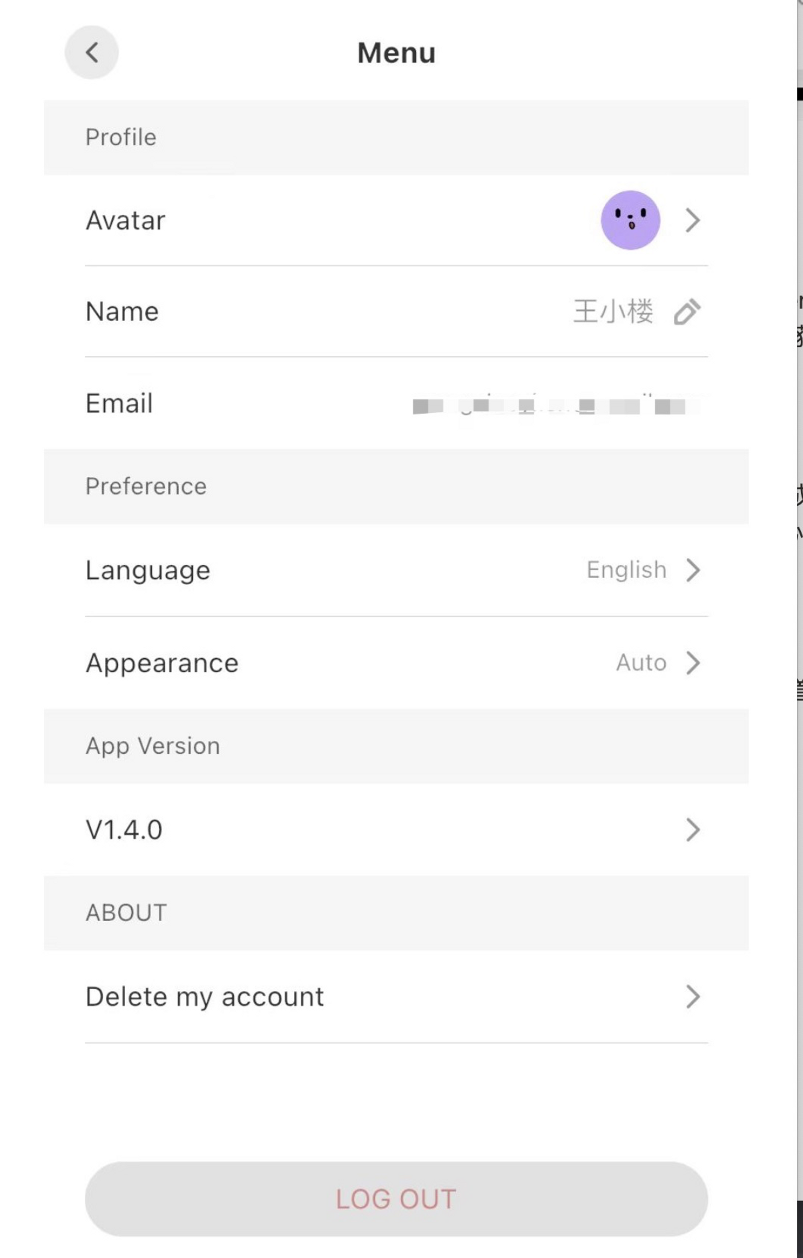Tap the purple avatar face image
This screenshot has width=803, height=1258.
[x=630, y=220]
